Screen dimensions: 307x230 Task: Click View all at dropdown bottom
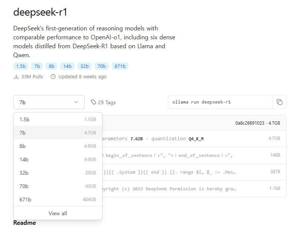tap(58, 213)
